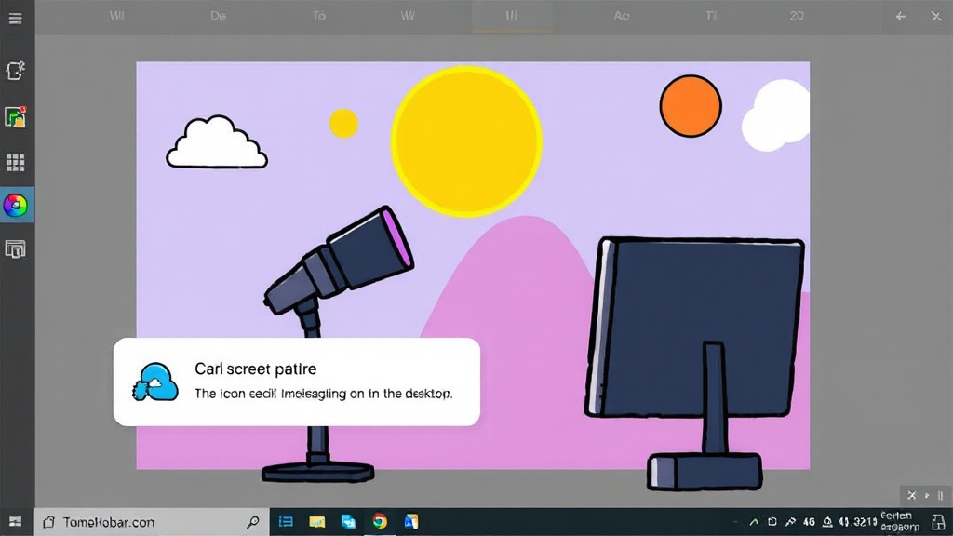Screen dimensions: 953x536
Task: Switch to the "Ao" tab in top bar
Action: pos(622,17)
